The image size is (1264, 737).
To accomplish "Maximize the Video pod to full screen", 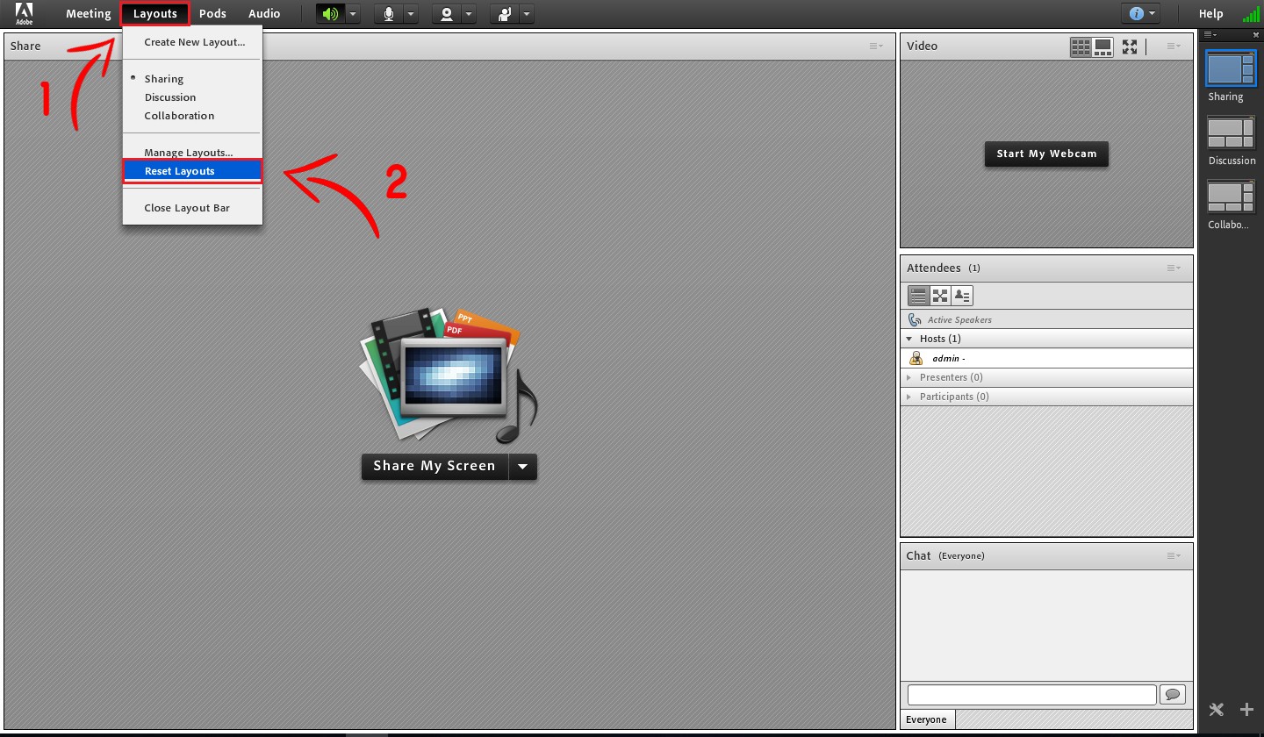I will pos(1130,47).
